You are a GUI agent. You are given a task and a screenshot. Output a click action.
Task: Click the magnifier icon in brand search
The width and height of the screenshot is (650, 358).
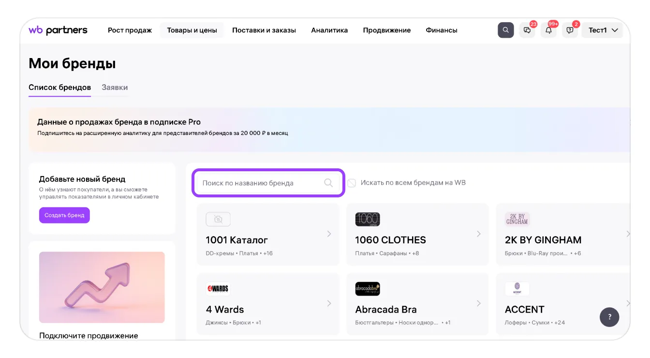(x=328, y=183)
